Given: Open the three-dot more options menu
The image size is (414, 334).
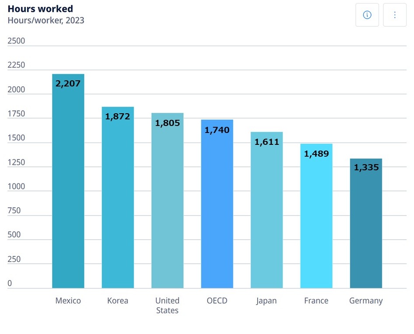Looking at the screenshot, I should coord(395,15).
